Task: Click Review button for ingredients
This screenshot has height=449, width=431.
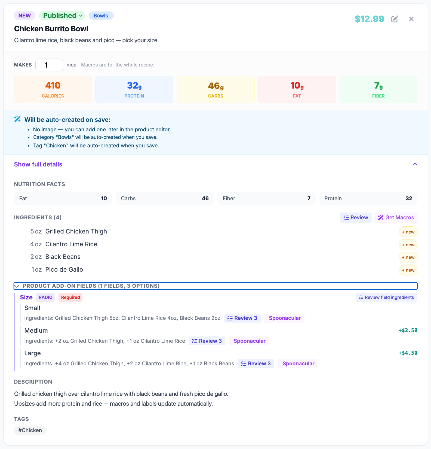Action: tap(356, 217)
